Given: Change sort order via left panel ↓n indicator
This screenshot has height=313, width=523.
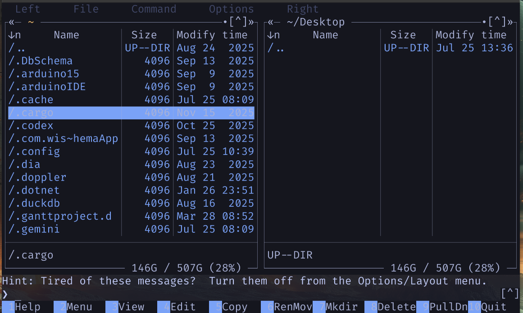Looking at the screenshot, I should tap(15, 35).
